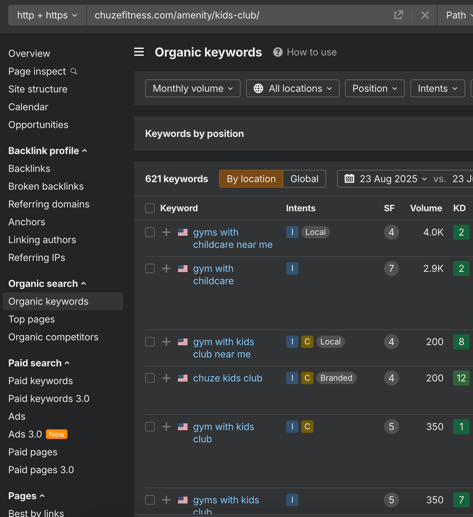Screen dimensions: 473x517
Task: Clear the URL with the X icon
Action: tap(425, 15)
